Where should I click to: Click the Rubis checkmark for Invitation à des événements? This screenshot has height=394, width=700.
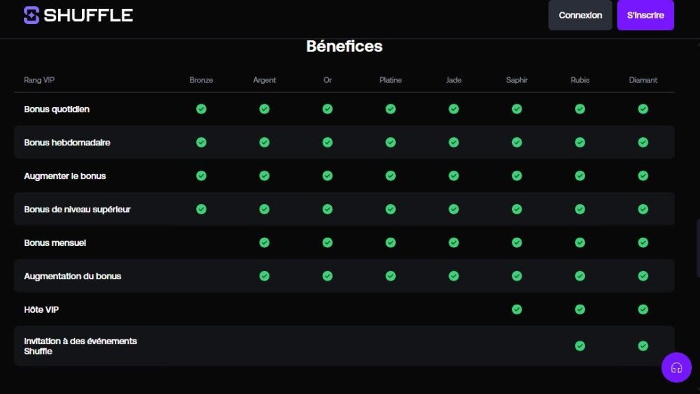[580, 346]
